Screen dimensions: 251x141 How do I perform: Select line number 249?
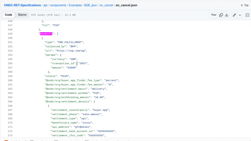[x=10, y=34]
